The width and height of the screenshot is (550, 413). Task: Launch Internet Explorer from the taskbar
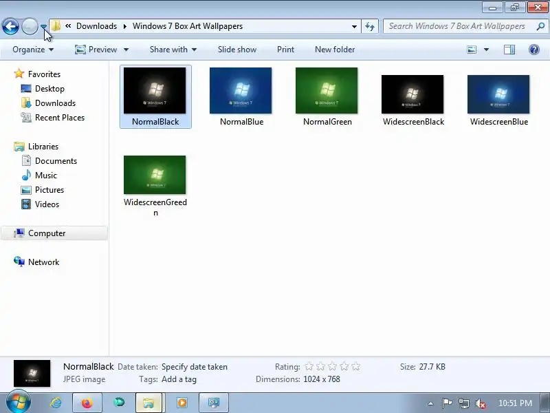click(56, 403)
